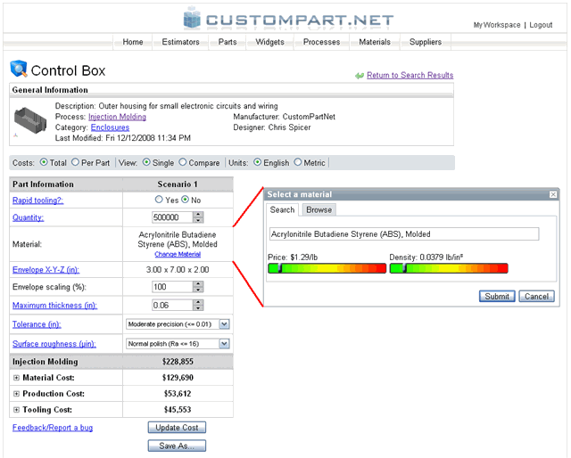This screenshot has height=458, width=571.
Task: Choose the Compare view radio button
Action: (x=182, y=162)
